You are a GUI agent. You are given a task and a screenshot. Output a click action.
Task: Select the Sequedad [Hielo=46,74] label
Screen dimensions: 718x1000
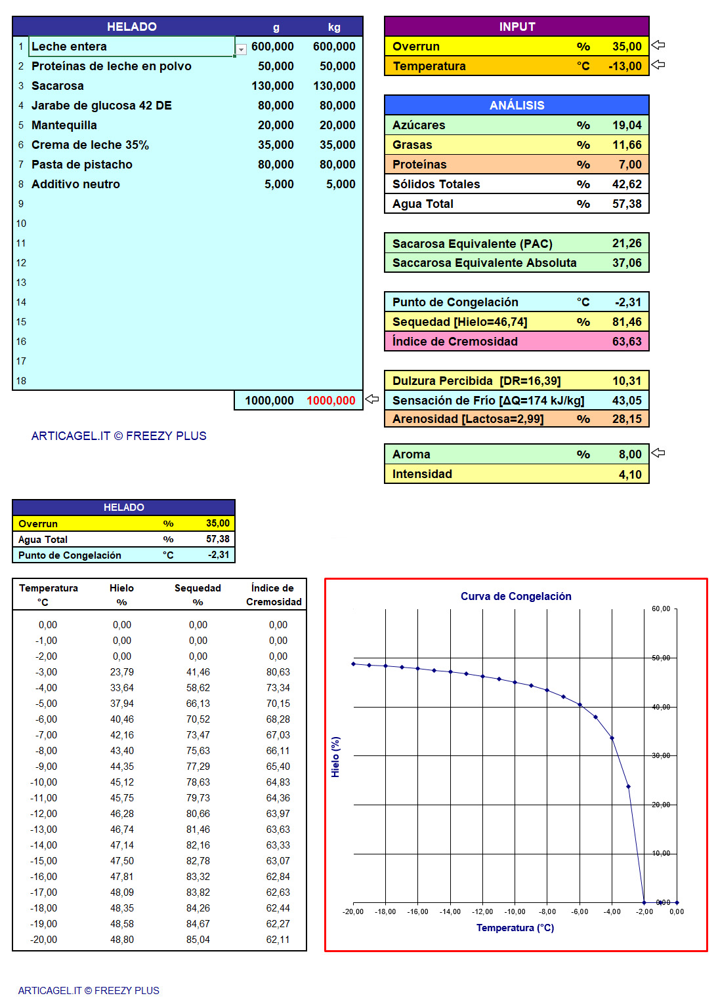click(460, 322)
